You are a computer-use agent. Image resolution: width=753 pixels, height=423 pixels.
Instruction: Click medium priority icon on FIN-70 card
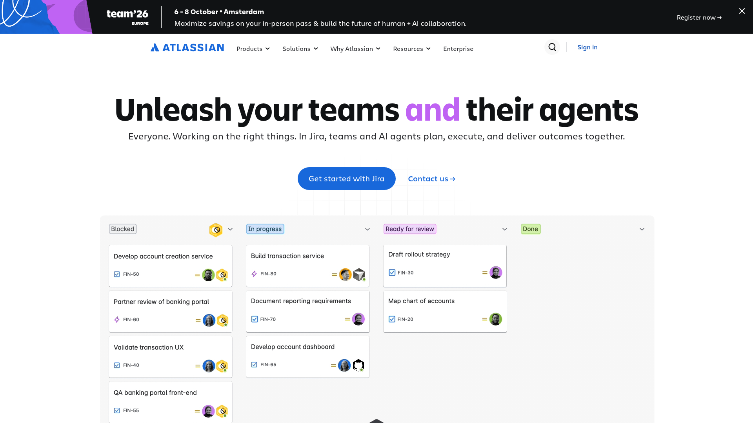click(347, 319)
